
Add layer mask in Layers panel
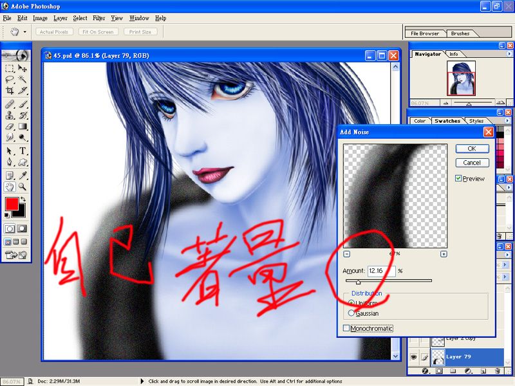439,371
